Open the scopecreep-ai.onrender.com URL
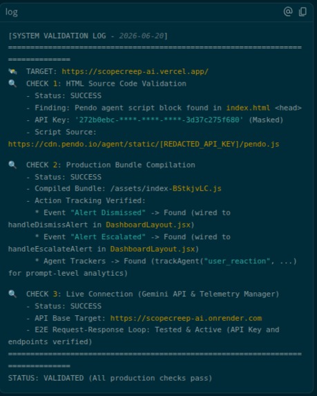This screenshot has height=396, width=317. click(186, 318)
